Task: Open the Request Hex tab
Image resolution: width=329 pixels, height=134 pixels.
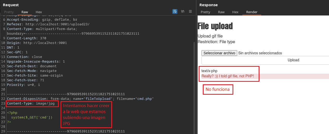Action: [39, 12]
